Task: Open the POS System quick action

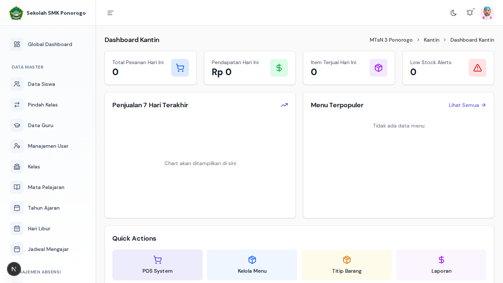Action: click(158, 265)
